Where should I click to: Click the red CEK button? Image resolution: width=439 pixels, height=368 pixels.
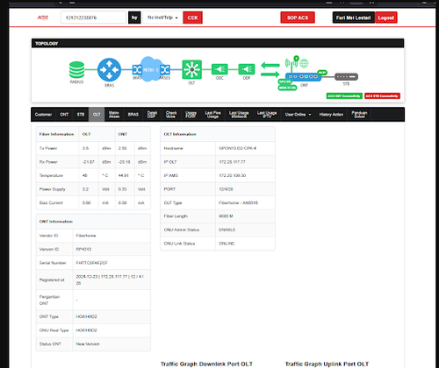(192, 18)
